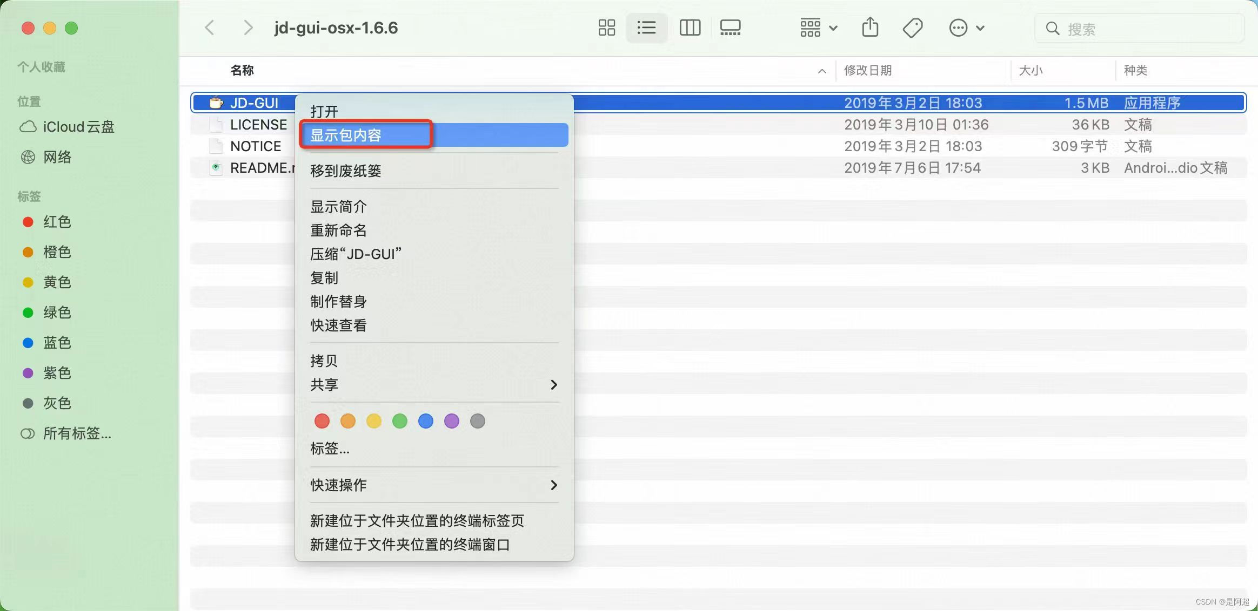Select the 黄色 tag in sidebar
The image size is (1258, 611).
point(46,282)
